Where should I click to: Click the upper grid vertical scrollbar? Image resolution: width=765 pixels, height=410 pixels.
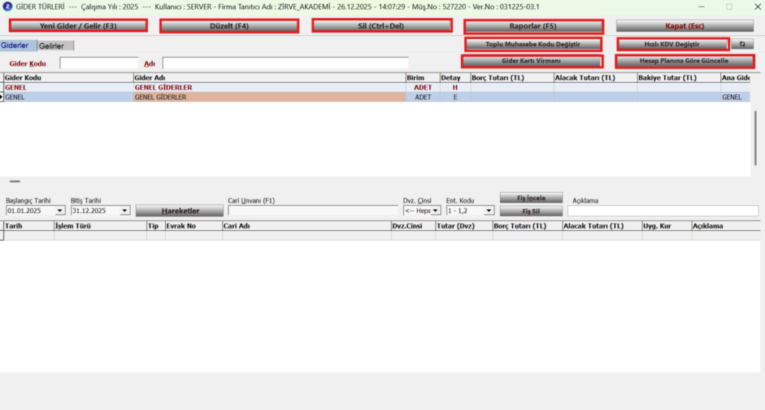(x=755, y=138)
